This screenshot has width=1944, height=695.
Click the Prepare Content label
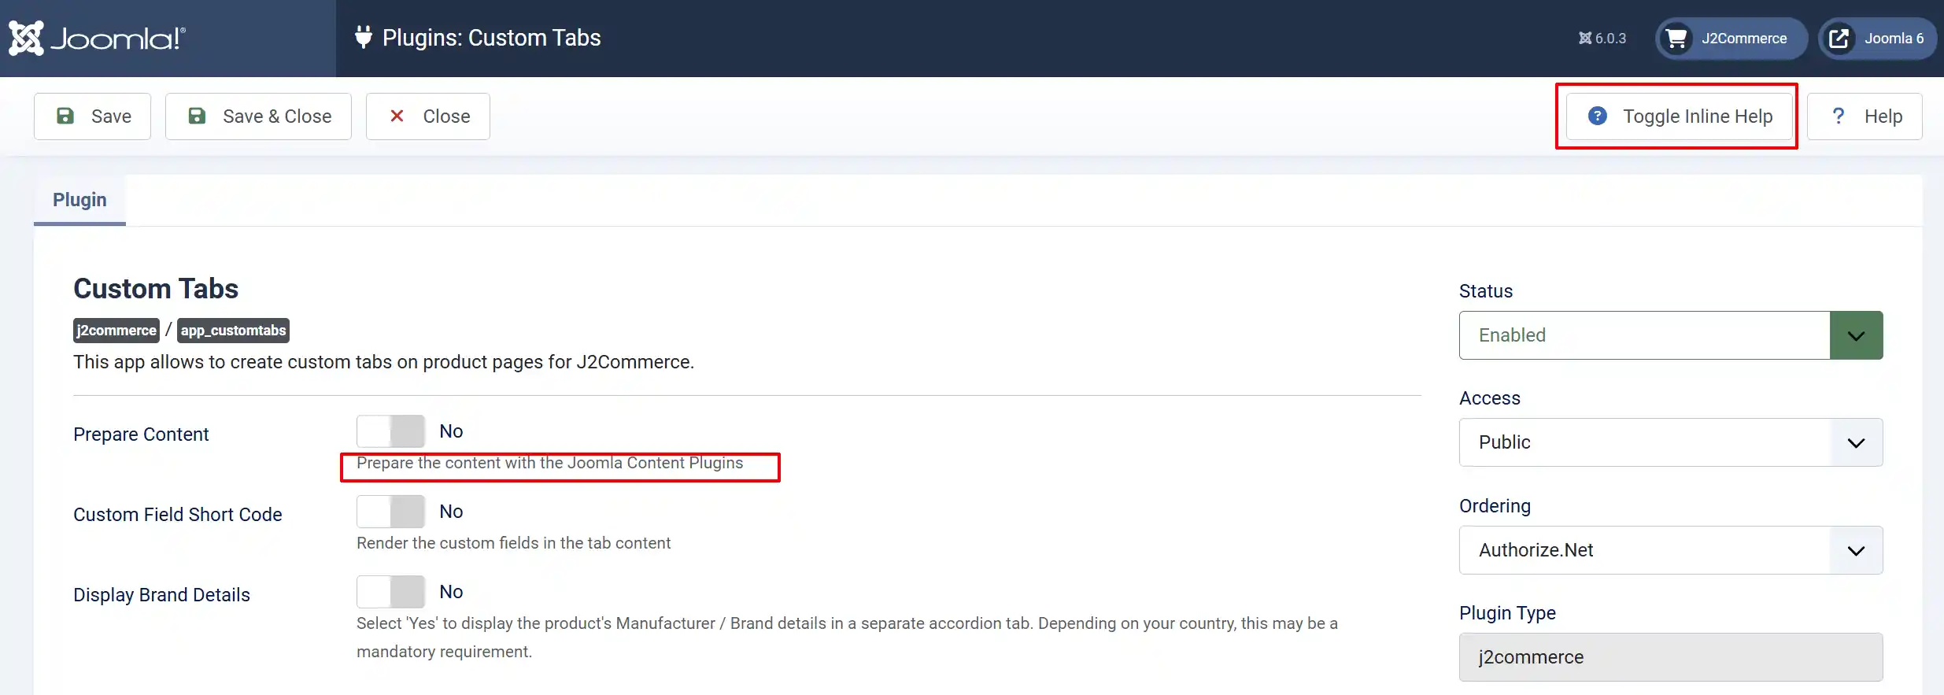[x=141, y=434]
